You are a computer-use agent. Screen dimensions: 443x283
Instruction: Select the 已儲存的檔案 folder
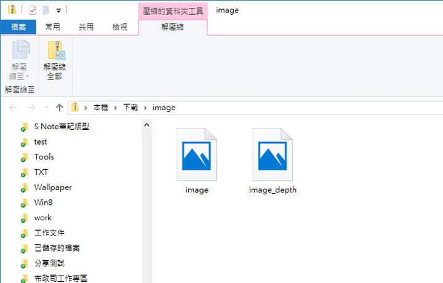57,249
